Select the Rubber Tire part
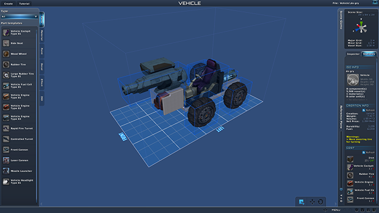 click(x=19, y=64)
